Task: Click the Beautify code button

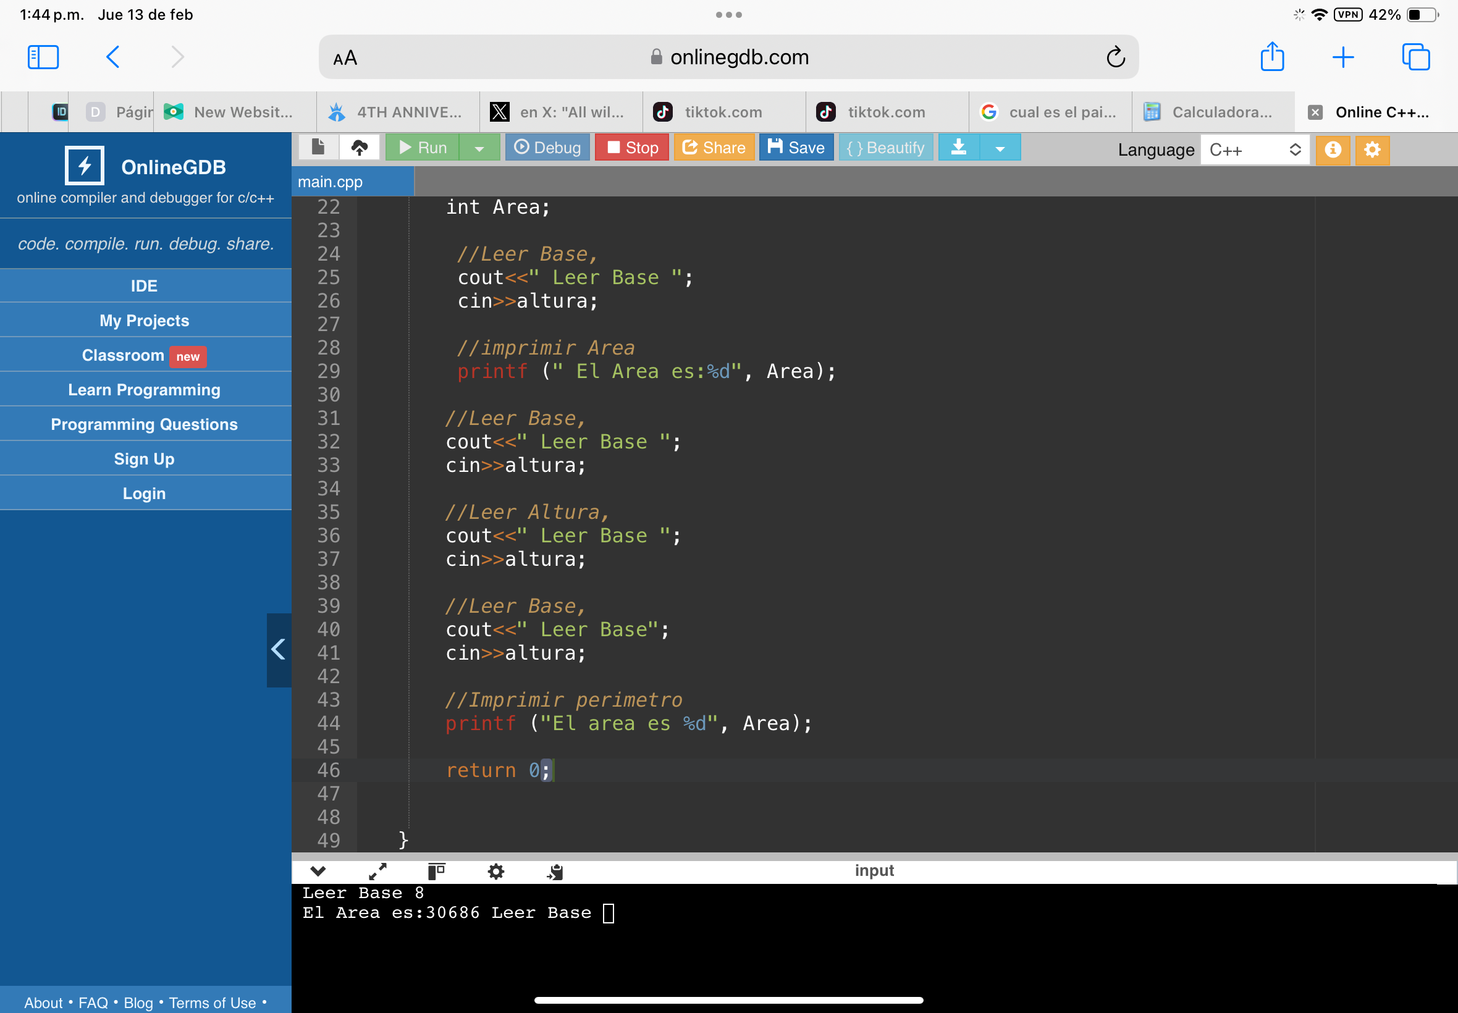Action: (x=885, y=147)
